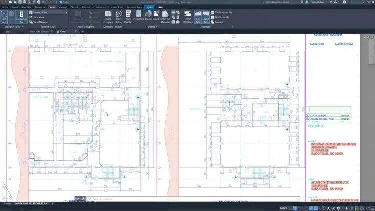Expand the ribbon display options dropdown

(x=163, y=7)
